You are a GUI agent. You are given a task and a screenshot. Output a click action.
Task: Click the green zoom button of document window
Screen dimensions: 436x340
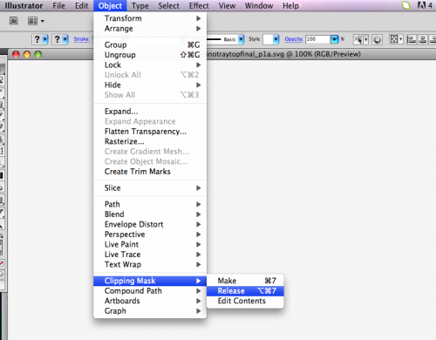tap(38, 54)
